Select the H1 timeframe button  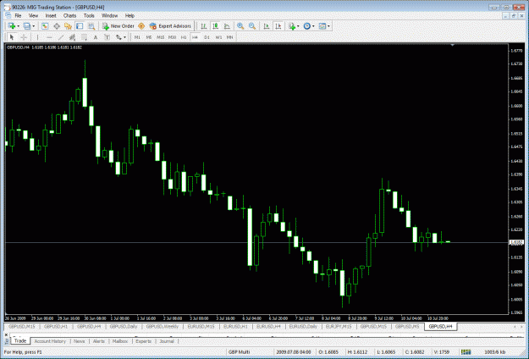(184, 37)
